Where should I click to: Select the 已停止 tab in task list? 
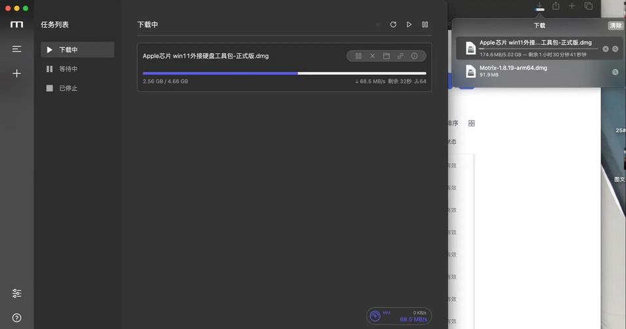(x=77, y=88)
